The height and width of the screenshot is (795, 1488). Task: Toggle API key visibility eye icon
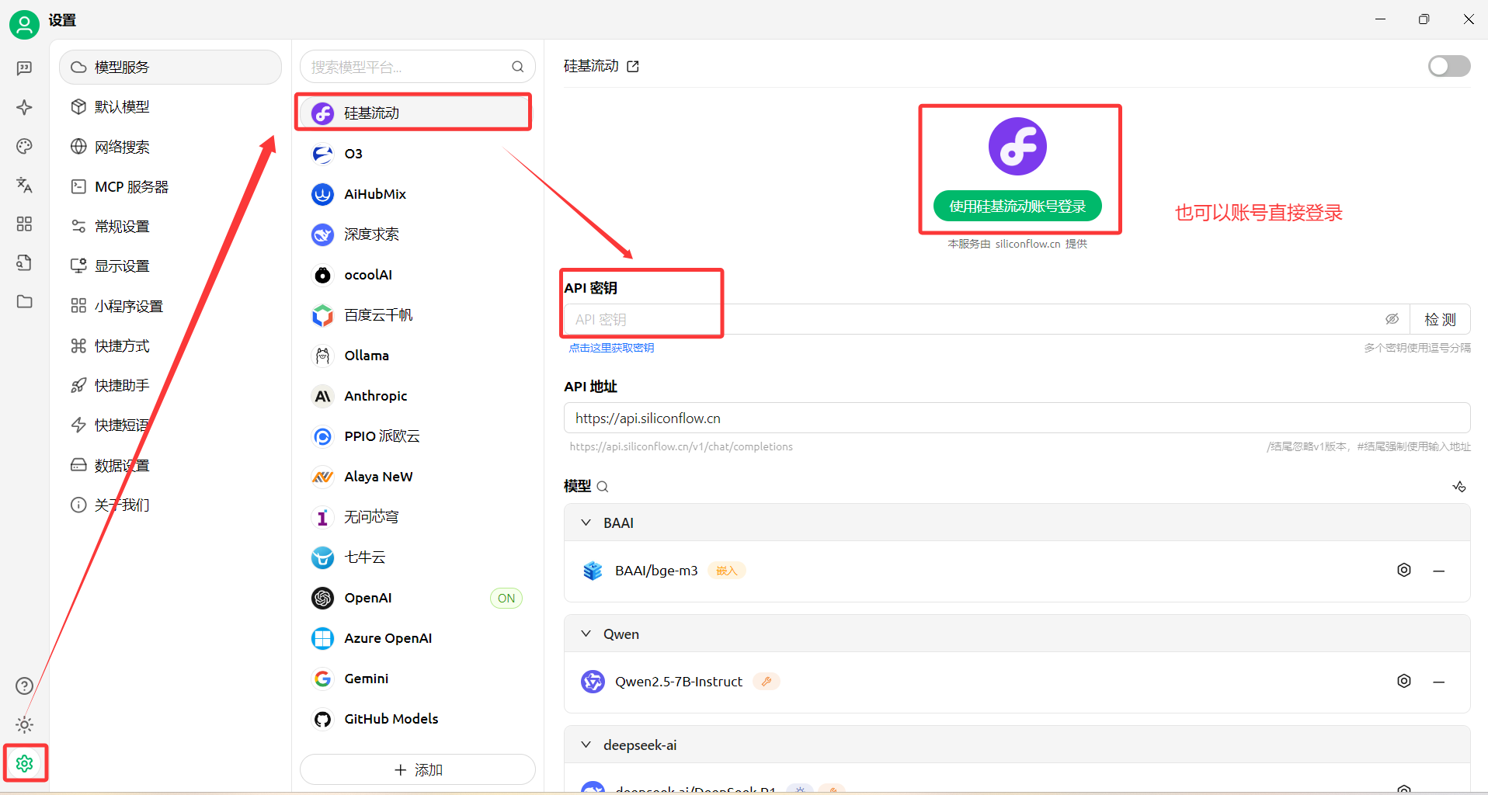pyautogui.click(x=1392, y=319)
